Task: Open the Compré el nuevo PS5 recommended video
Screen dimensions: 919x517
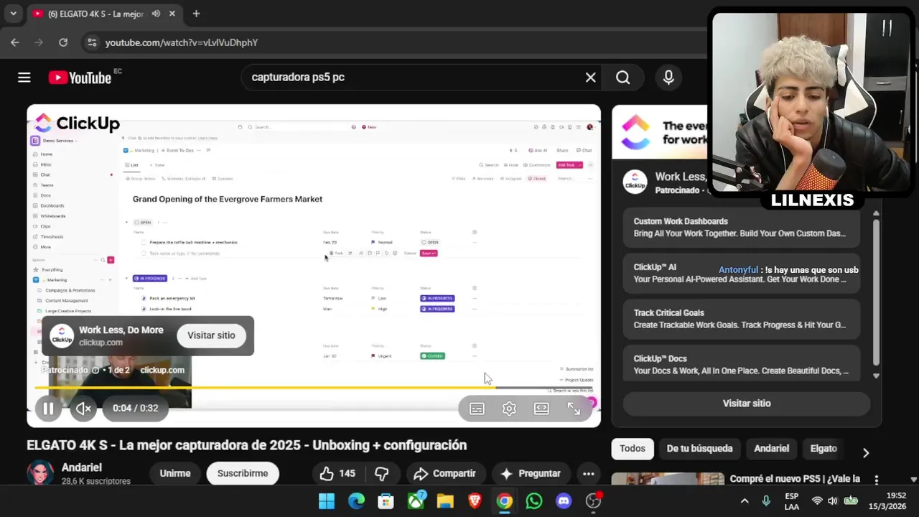Action: [x=794, y=479]
